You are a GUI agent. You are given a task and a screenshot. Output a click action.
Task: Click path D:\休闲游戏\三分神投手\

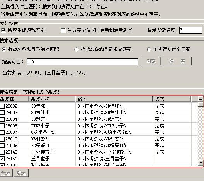(104, 152)
